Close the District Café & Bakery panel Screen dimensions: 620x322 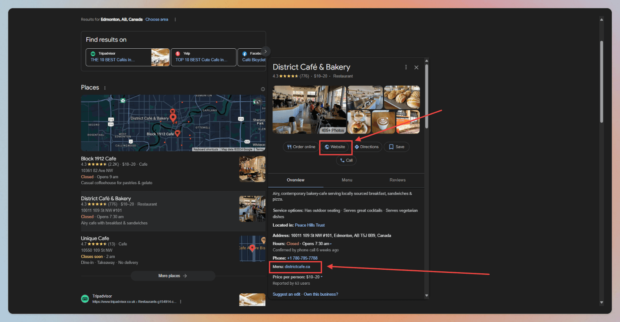tap(416, 68)
